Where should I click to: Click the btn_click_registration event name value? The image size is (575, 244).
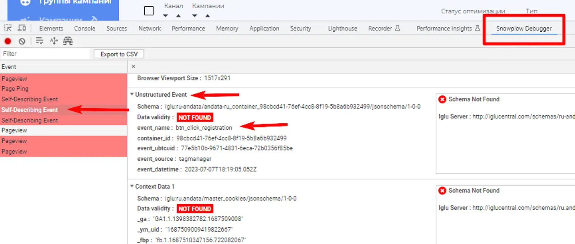click(x=204, y=128)
